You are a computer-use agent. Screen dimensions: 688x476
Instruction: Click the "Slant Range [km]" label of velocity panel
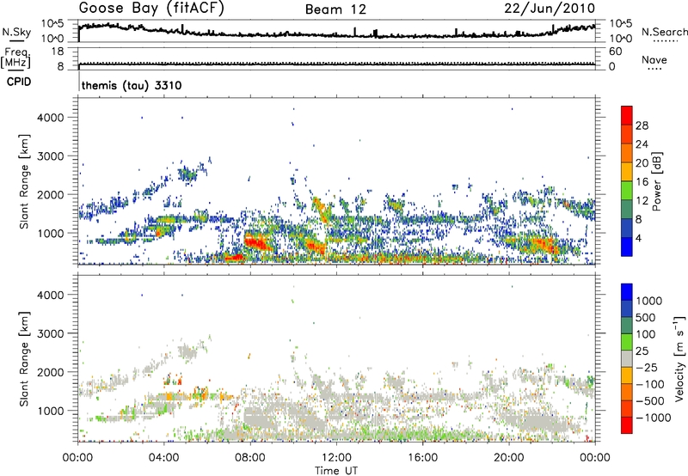(24, 358)
